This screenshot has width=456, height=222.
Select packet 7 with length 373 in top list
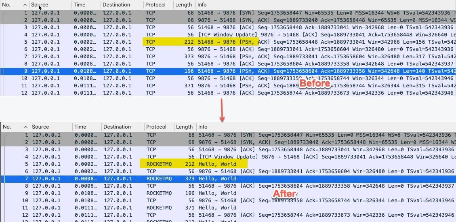(228, 57)
